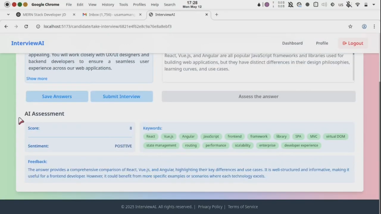Bookmark this page with the star icon

[x=350, y=26]
